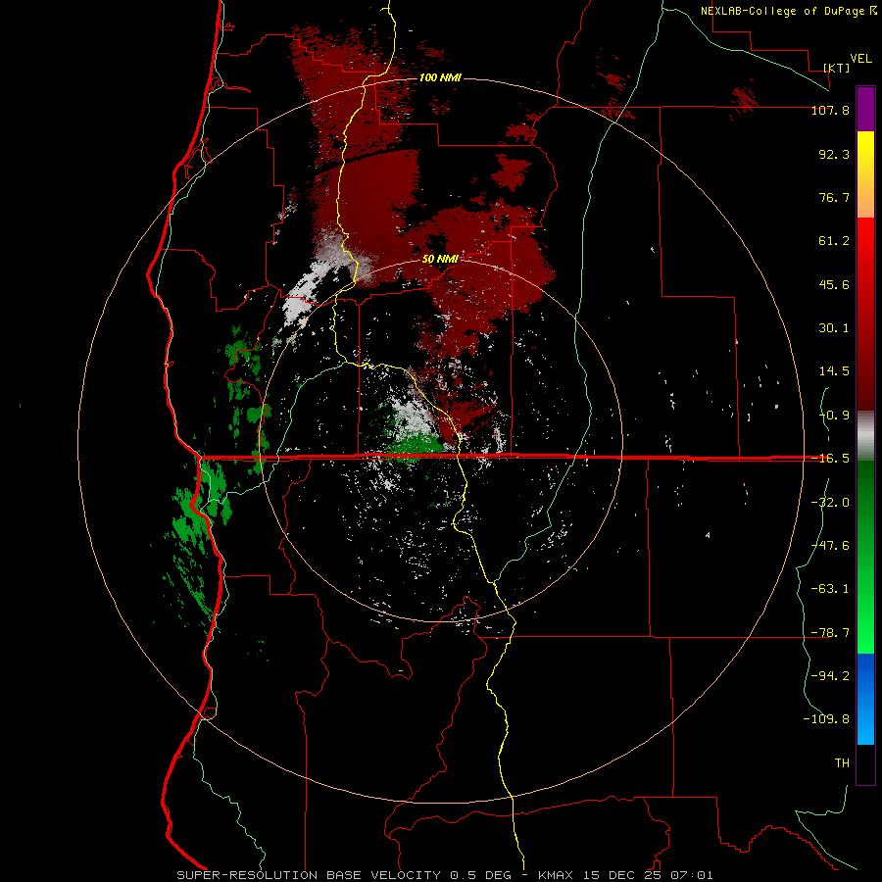Pick the blue segment of the color bar
This screenshot has width=882, height=882.
click(865, 699)
